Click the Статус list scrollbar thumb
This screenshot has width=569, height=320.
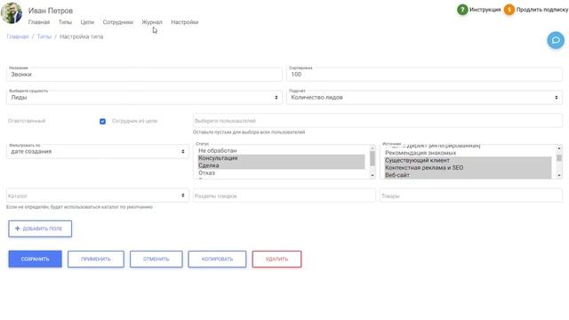click(x=373, y=158)
